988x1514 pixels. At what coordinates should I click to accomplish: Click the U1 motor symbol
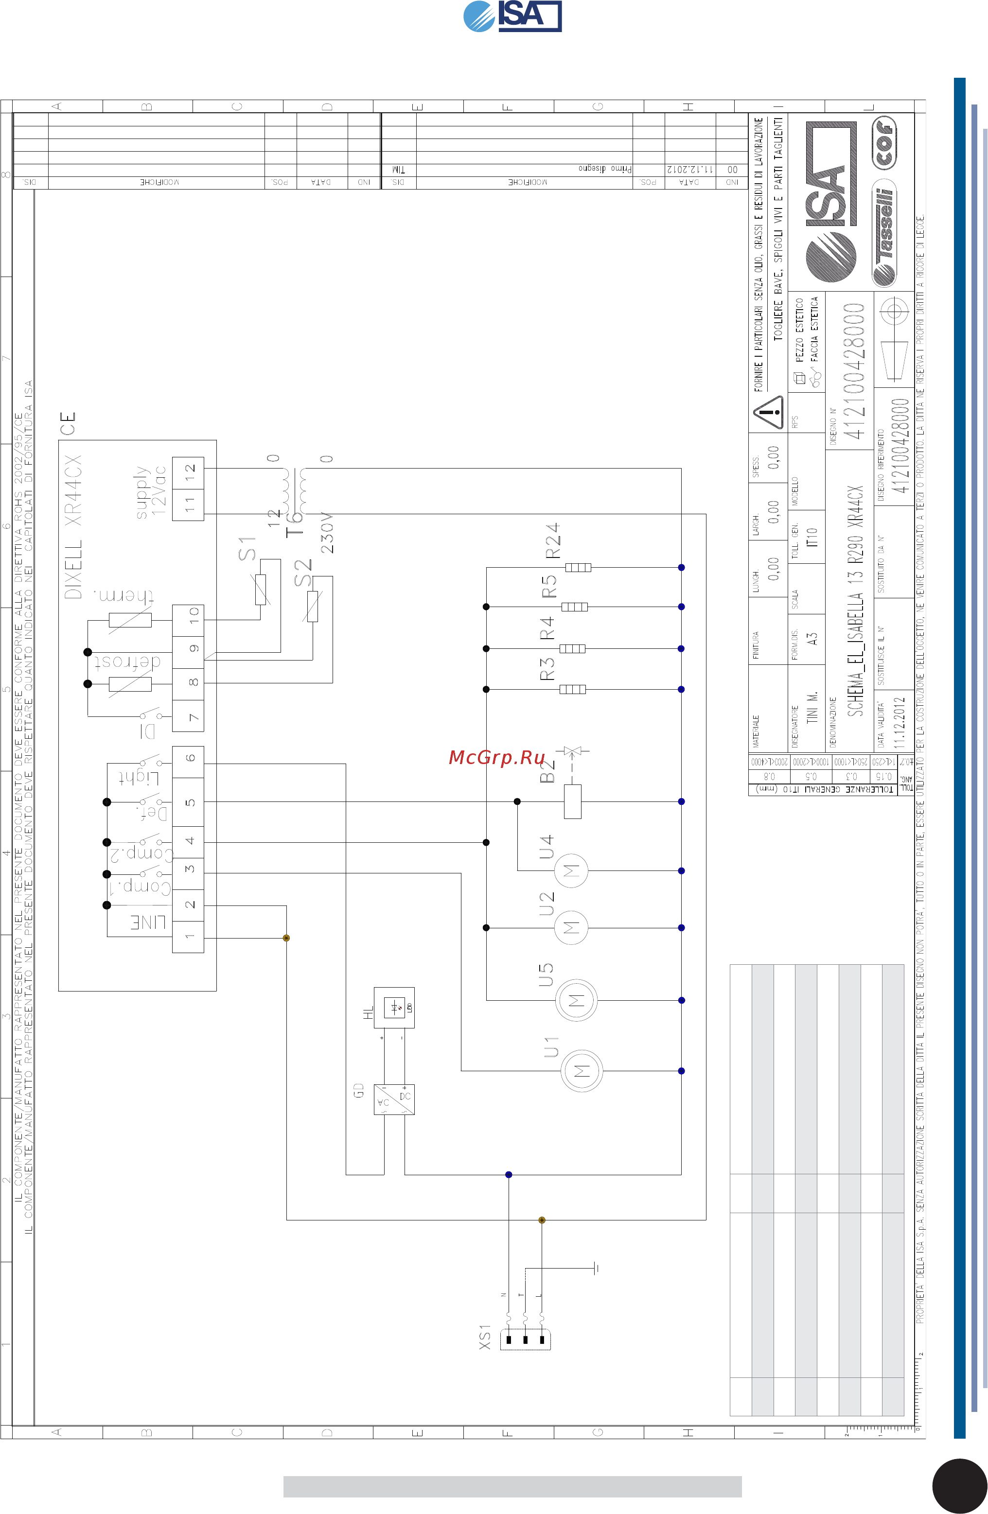(x=582, y=1071)
